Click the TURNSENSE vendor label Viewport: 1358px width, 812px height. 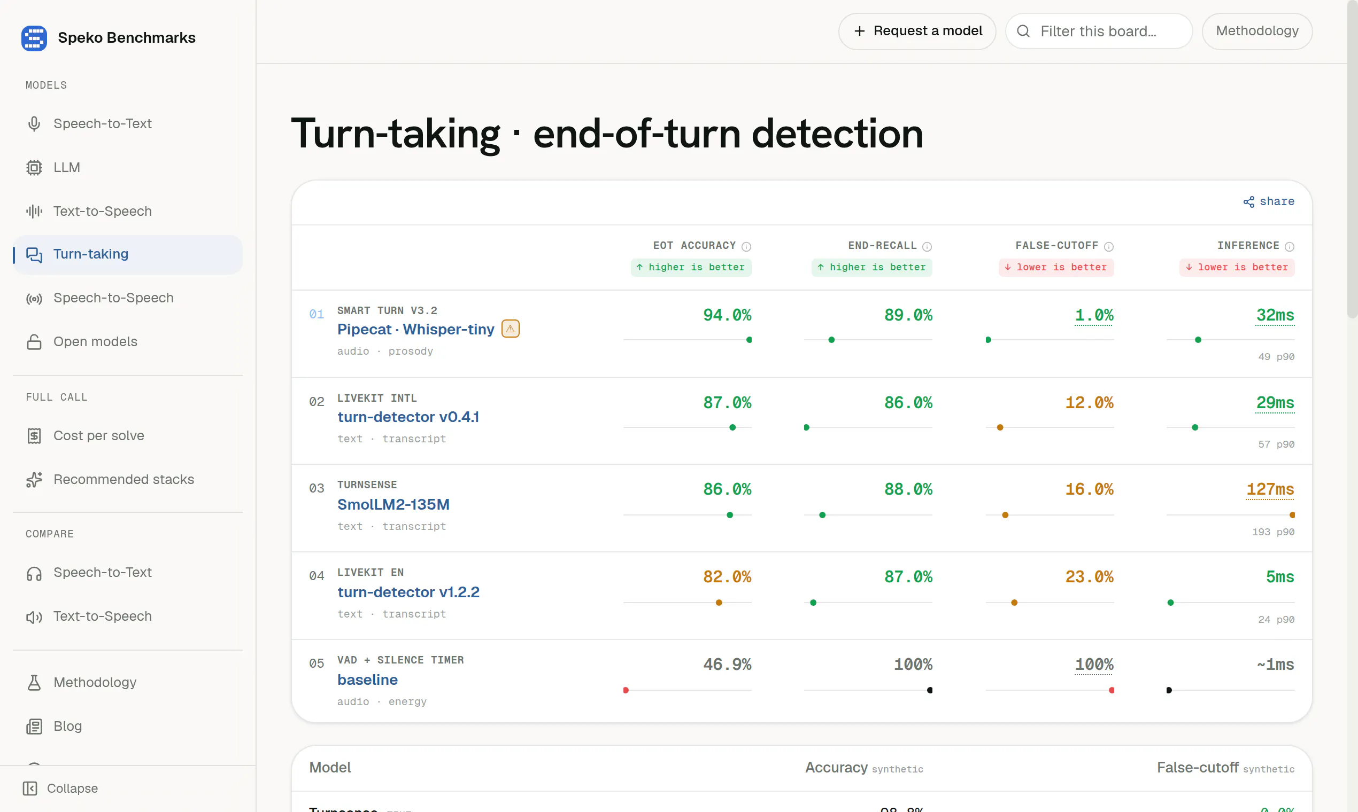[367, 485]
